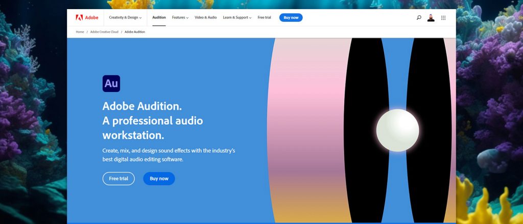Click Free trial in the navigation bar

264,18
